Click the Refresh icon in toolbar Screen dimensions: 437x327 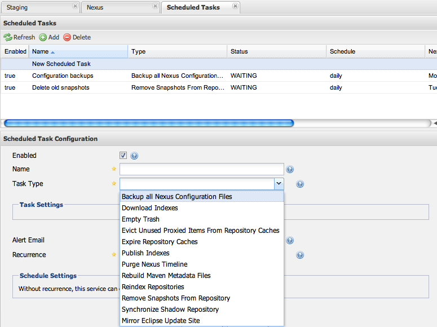point(8,37)
